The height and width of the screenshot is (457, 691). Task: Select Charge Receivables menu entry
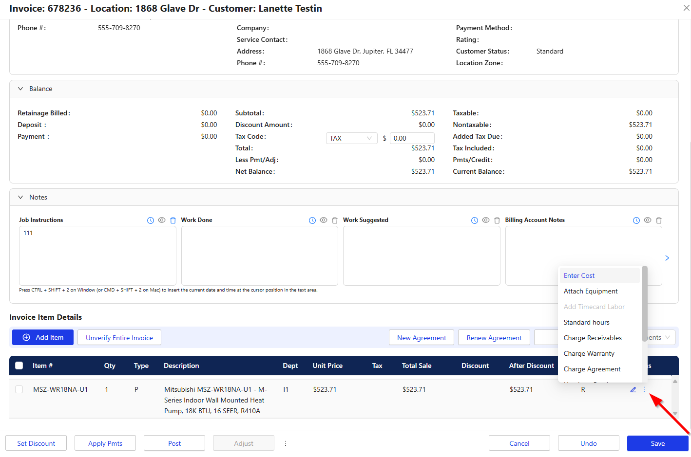coord(599,338)
